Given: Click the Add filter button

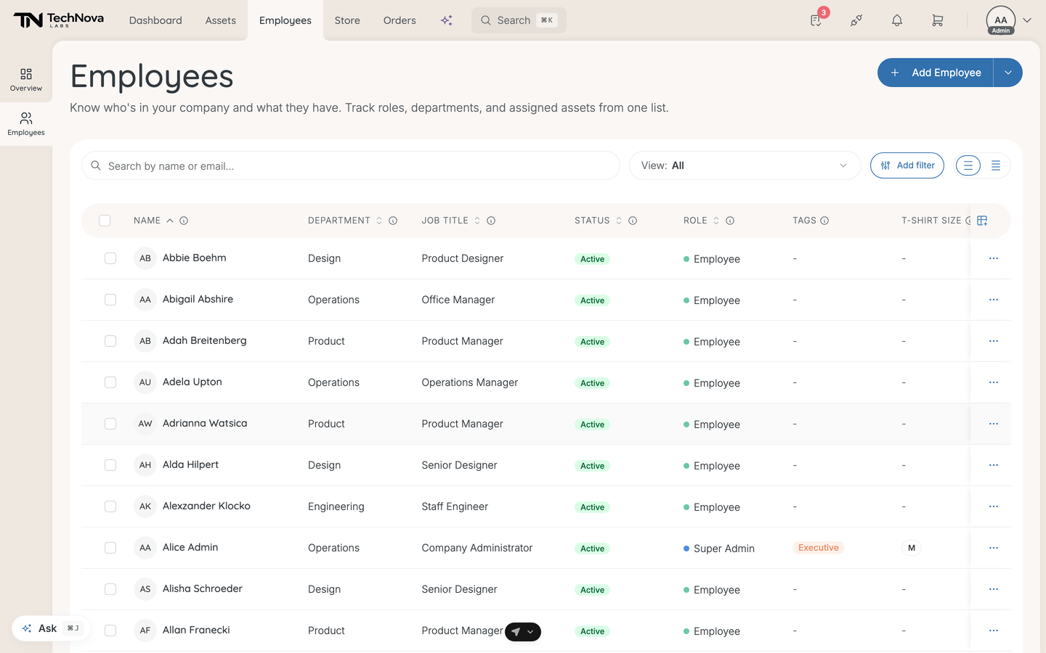Looking at the screenshot, I should pos(907,165).
